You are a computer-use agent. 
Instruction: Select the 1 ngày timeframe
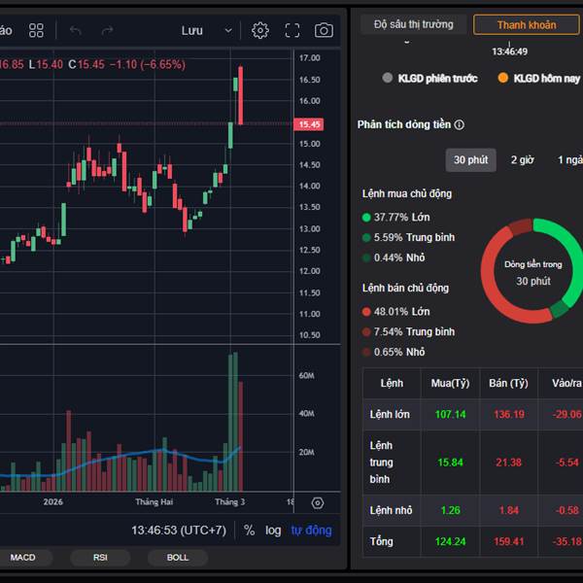point(570,160)
